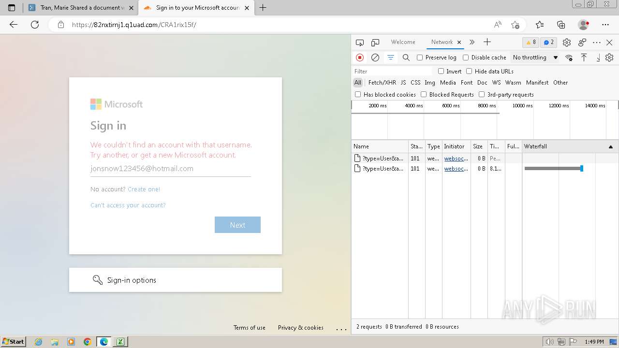The image size is (619, 348).
Task: Open Edge tab actions menu icon
Action: pyautogui.click(x=12, y=8)
